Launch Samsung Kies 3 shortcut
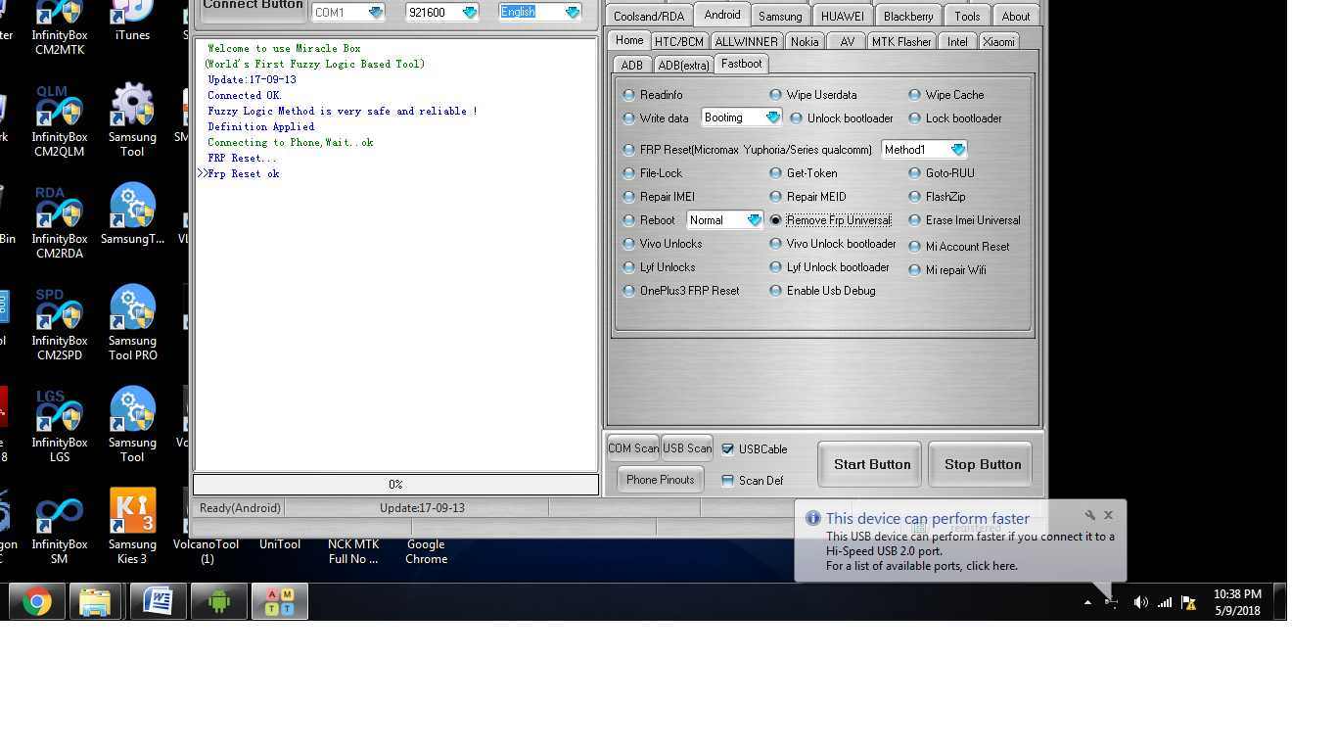Screen dimensions: 1337x752 pos(132,528)
